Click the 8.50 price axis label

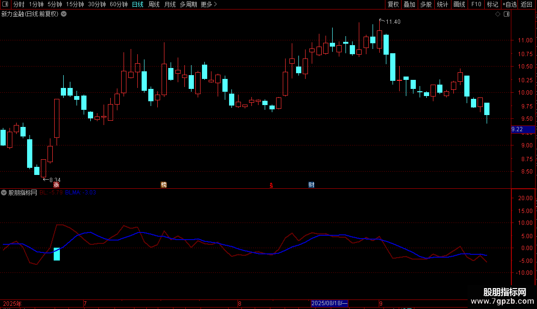click(527, 172)
